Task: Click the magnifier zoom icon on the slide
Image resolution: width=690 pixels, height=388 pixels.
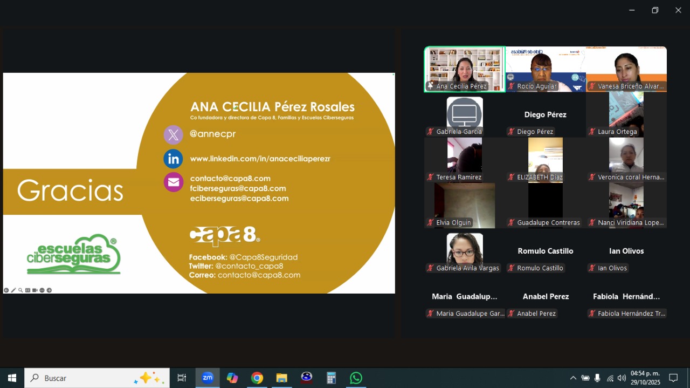Action: pyautogui.click(x=20, y=290)
